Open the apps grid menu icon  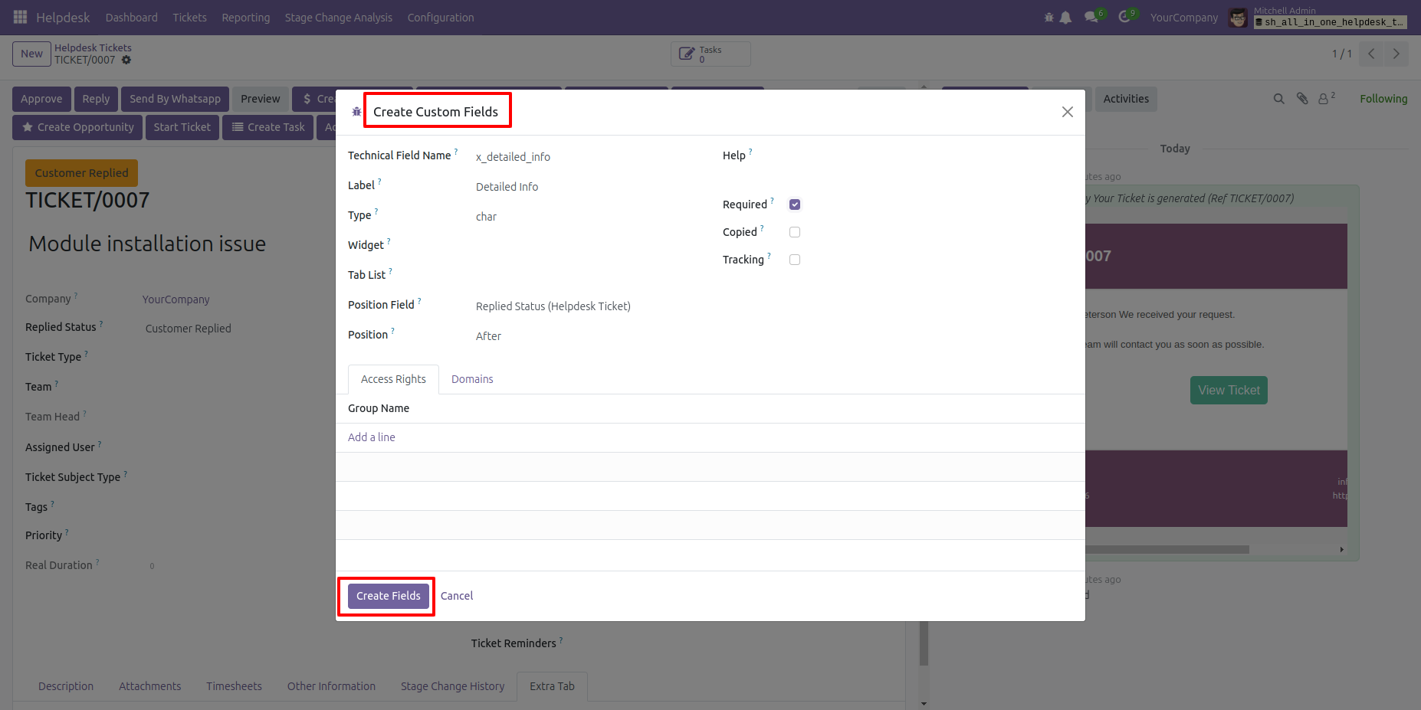point(20,17)
